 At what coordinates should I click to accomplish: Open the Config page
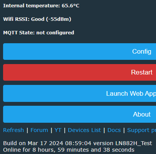click(x=79, y=51)
